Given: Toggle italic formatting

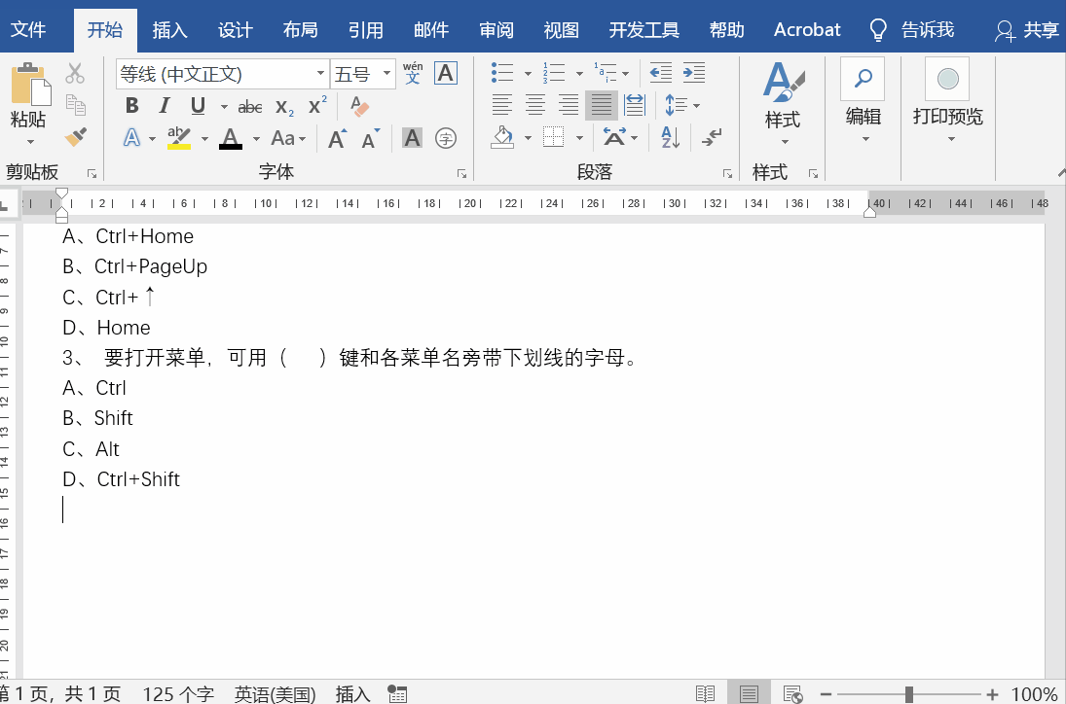Looking at the screenshot, I should [165, 106].
